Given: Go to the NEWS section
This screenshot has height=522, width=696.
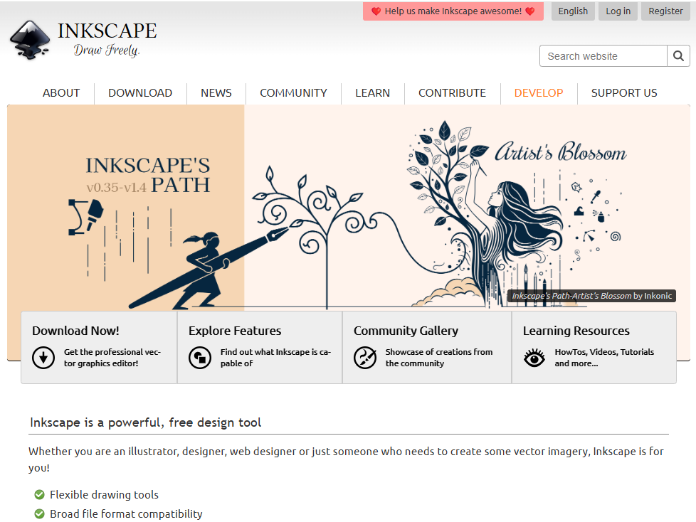Looking at the screenshot, I should 216,93.
